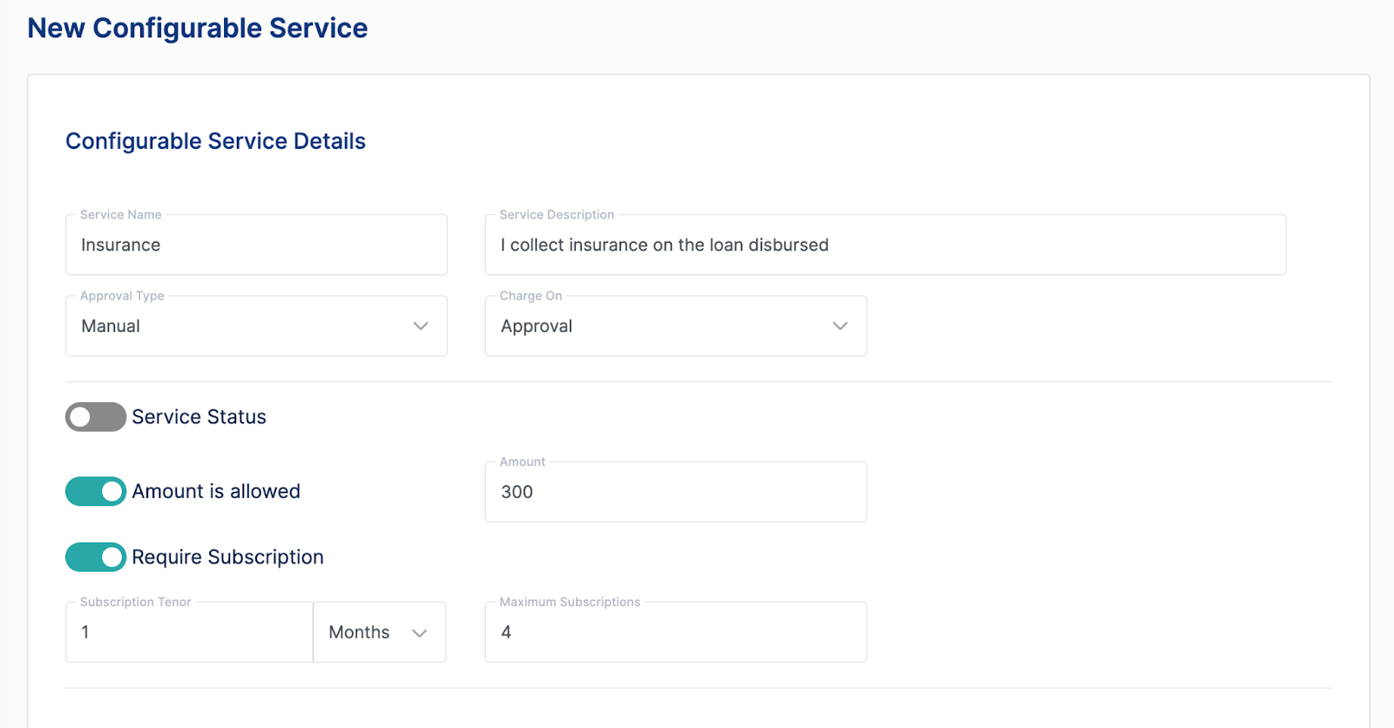The width and height of the screenshot is (1394, 728).
Task: Click the Require Subscription label
Action: [x=227, y=557]
